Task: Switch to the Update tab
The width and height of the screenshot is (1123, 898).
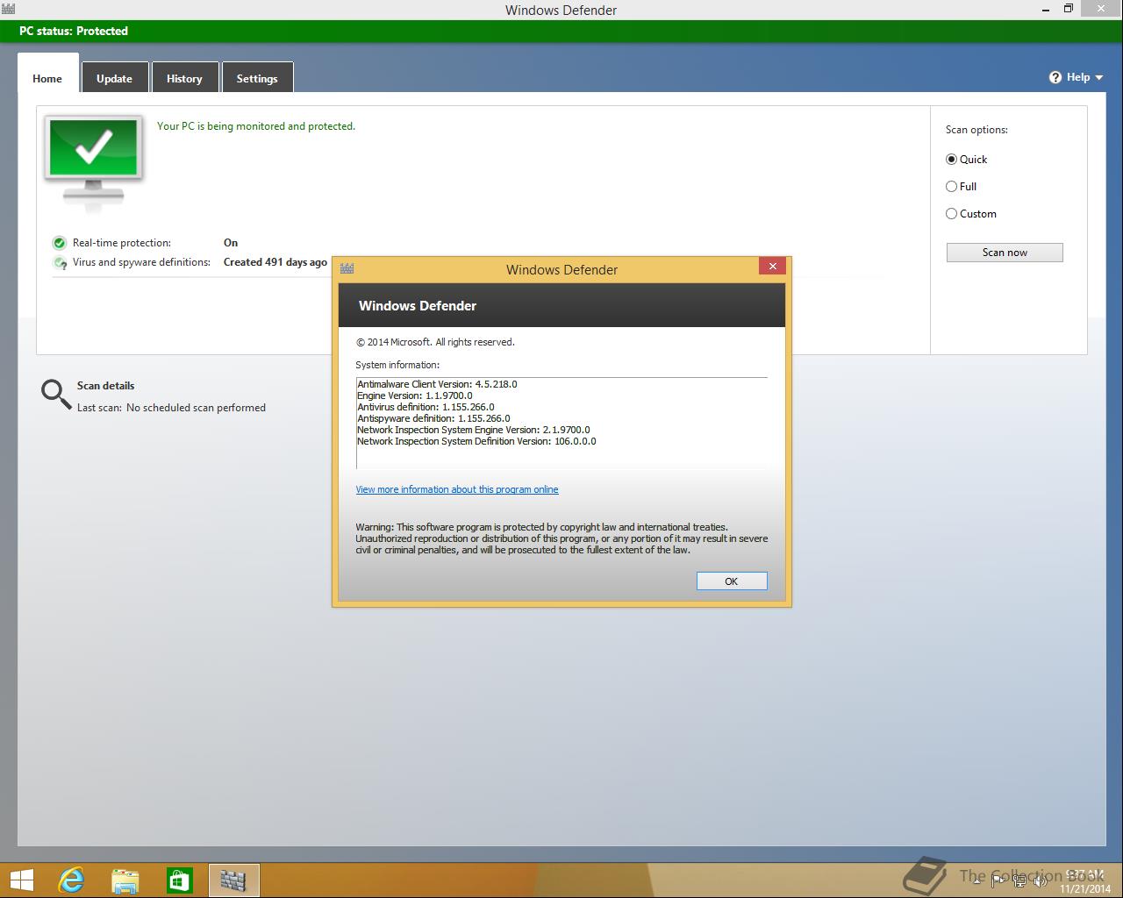Action: [114, 78]
